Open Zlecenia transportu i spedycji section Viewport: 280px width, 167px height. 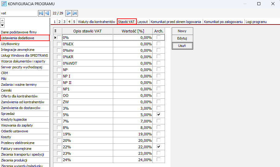pyautogui.click(x=25, y=154)
